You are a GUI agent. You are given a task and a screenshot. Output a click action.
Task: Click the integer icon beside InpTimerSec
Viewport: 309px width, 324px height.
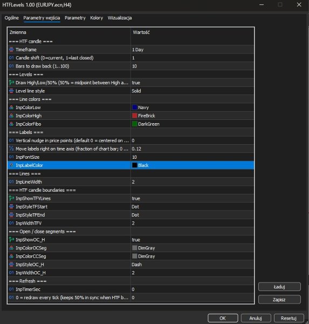11,289
